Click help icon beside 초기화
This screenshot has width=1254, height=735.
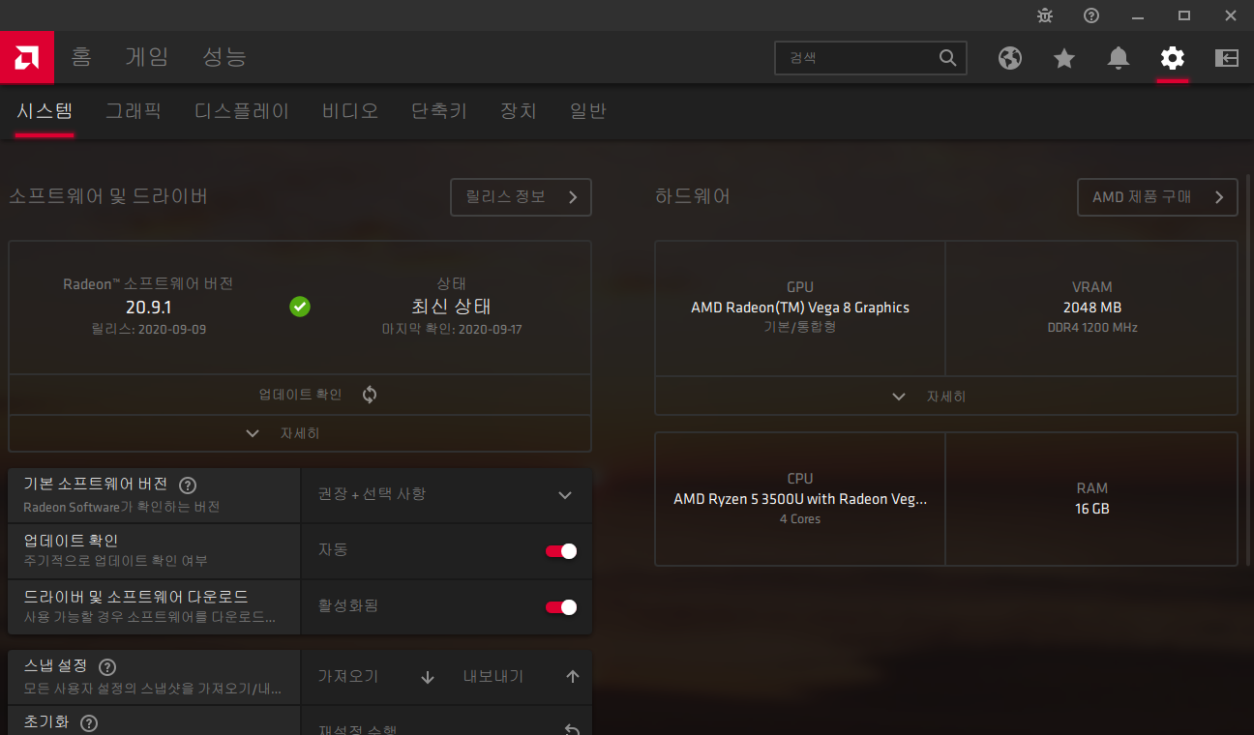[x=89, y=723]
